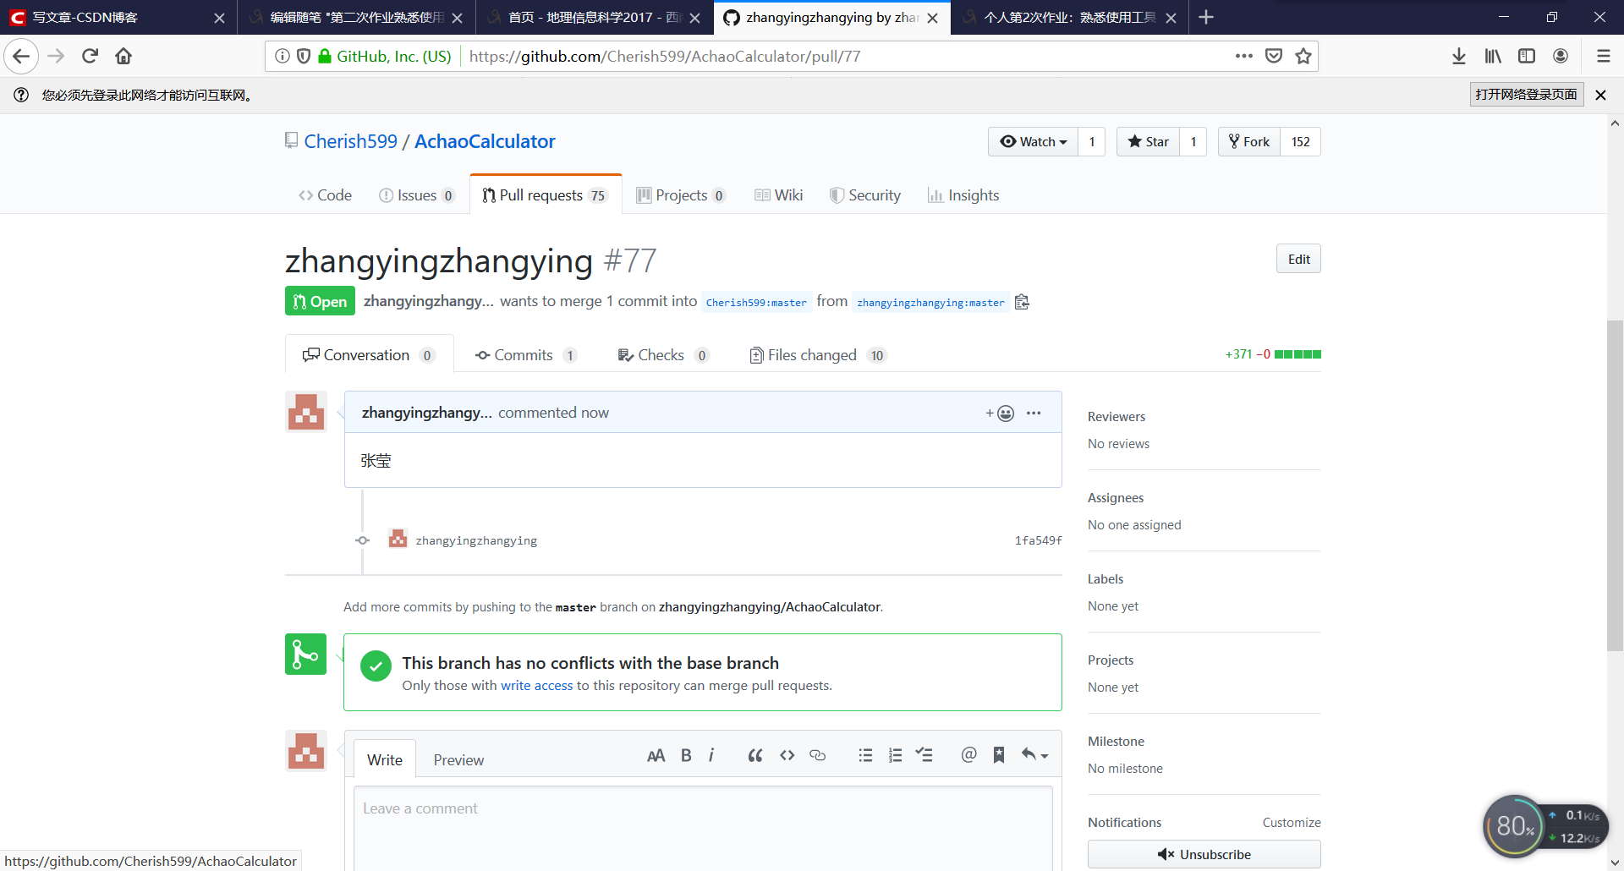This screenshot has height=871, width=1624.
Task: Open the Insights tab
Action: click(963, 195)
